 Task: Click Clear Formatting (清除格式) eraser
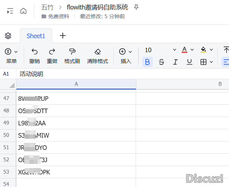[x=98, y=51]
